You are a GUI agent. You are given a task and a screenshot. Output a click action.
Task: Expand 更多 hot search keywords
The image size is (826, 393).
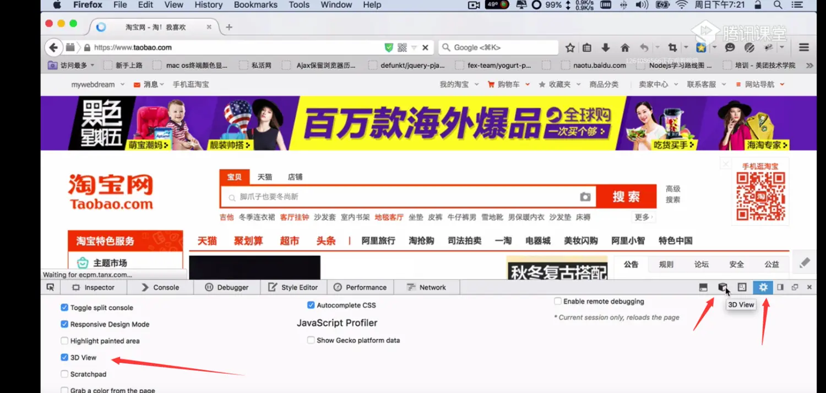click(x=644, y=217)
